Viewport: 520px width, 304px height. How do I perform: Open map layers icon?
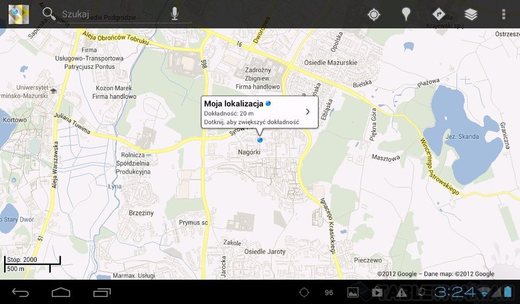click(x=471, y=14)
